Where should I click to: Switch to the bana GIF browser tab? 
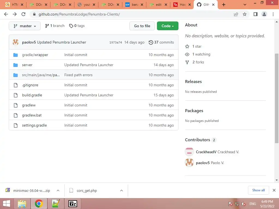(135, 5)
